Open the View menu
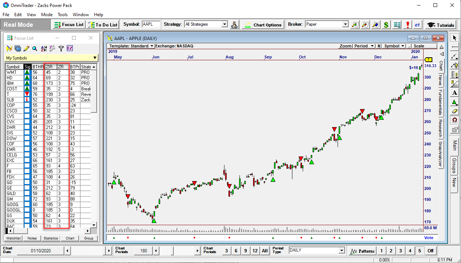Image resolution: width=461 pixels, height=263 pixels. click(x=31, y=15)
